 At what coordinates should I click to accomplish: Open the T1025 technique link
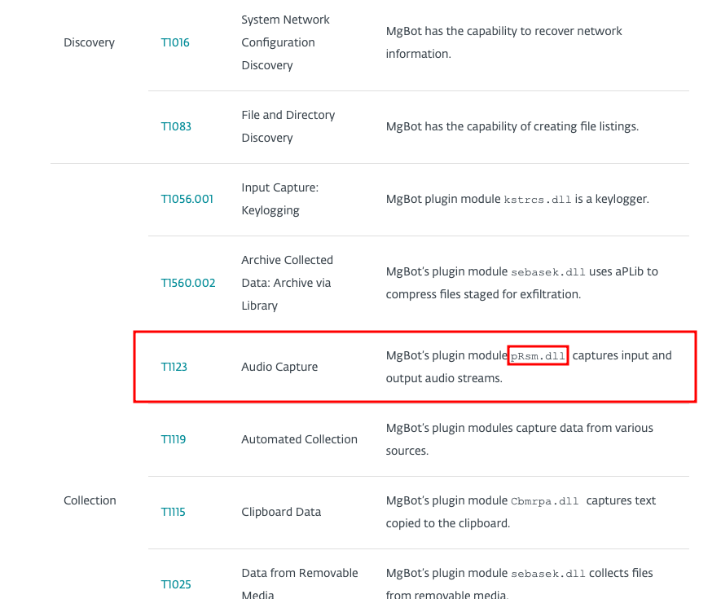pos(176,584)
